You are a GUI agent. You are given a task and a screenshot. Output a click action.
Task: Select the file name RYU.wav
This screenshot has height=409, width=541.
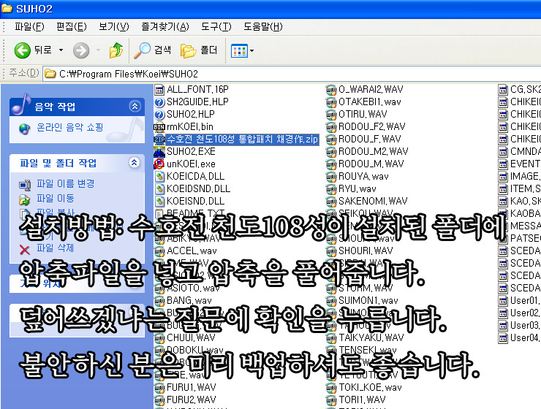pyautogui.click(x=357, y=189)
